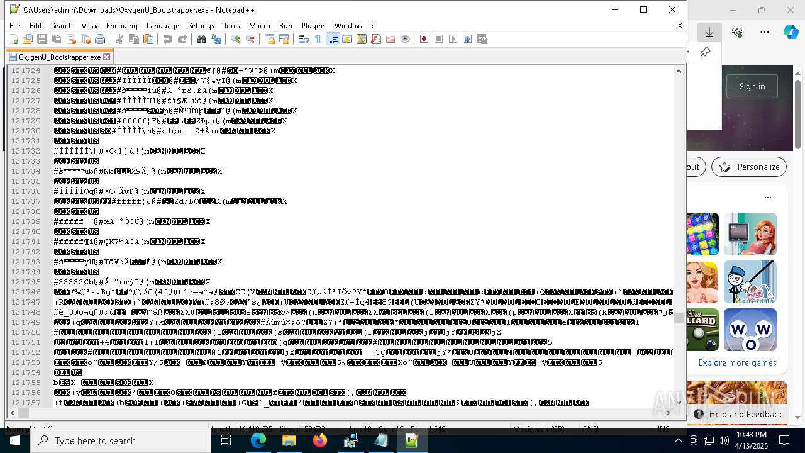This screenshot has height=453, width=805.
Task: Redo the last undone action
Action: [x=182, y=39]
